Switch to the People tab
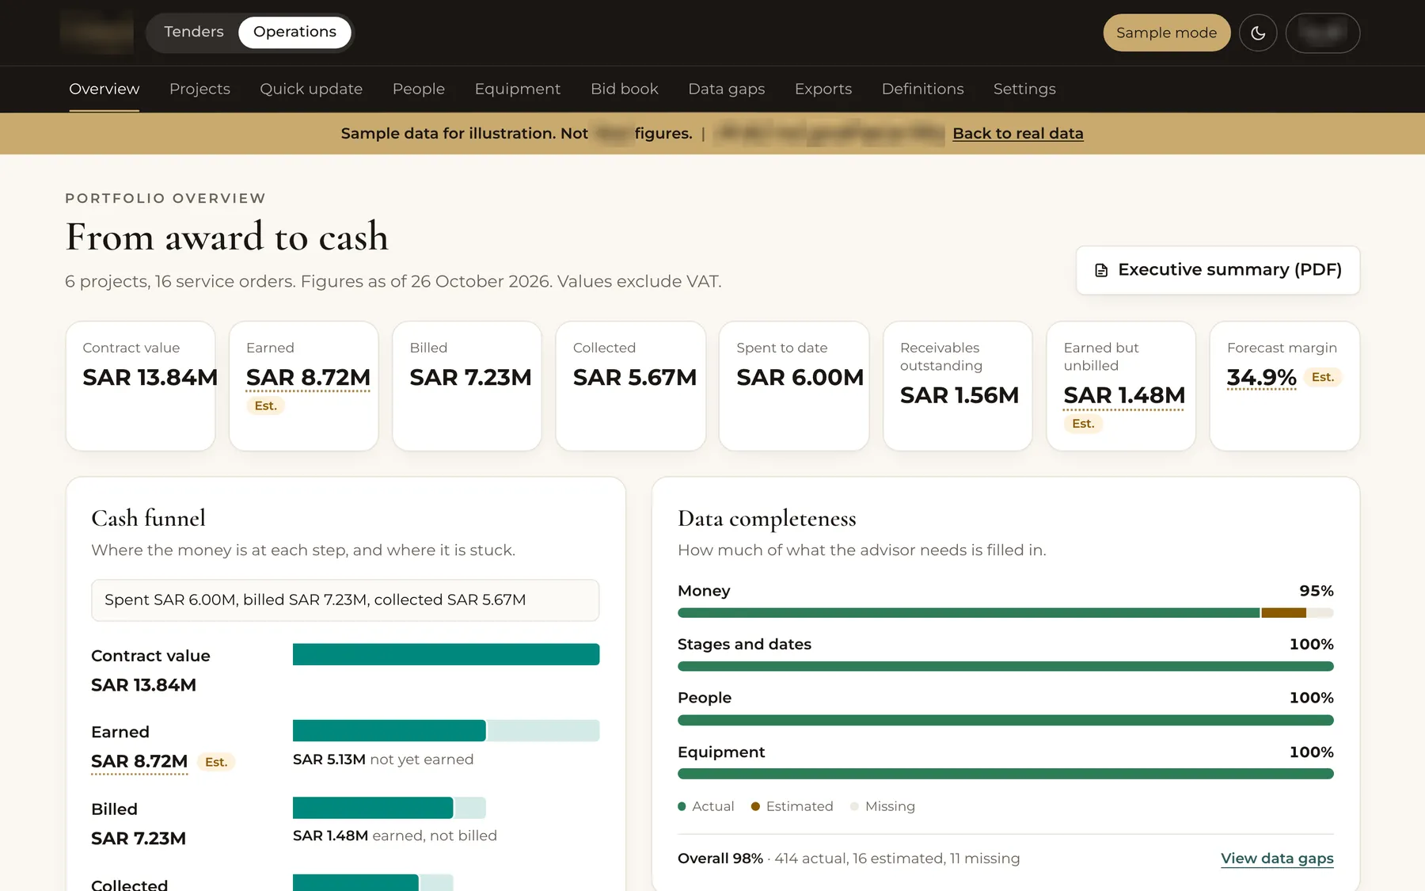 click(x=419, y=89)
